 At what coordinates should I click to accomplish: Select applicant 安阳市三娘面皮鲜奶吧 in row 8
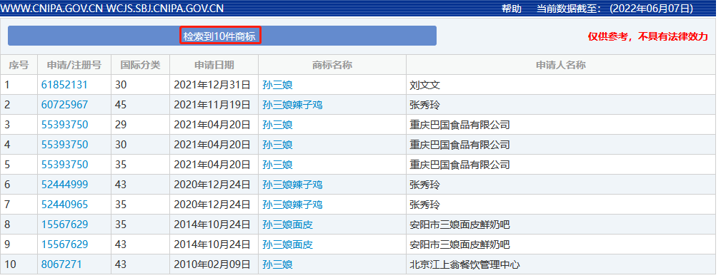(459, 225)
